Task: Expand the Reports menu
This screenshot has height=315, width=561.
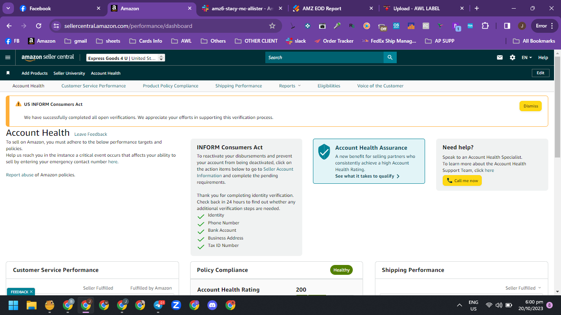Action: click(x=290, y=86)
